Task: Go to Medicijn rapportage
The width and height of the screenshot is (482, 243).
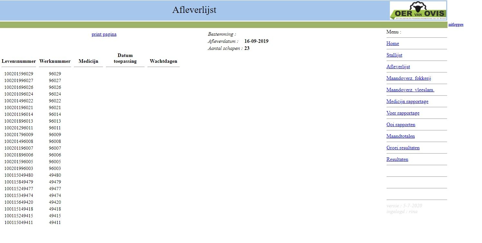Action: click(407, 101)
